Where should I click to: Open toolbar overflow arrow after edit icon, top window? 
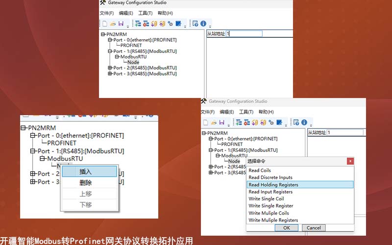point(185,26)
